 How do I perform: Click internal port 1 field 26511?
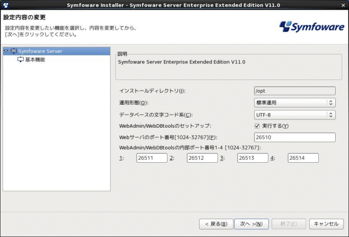point(152,158)
